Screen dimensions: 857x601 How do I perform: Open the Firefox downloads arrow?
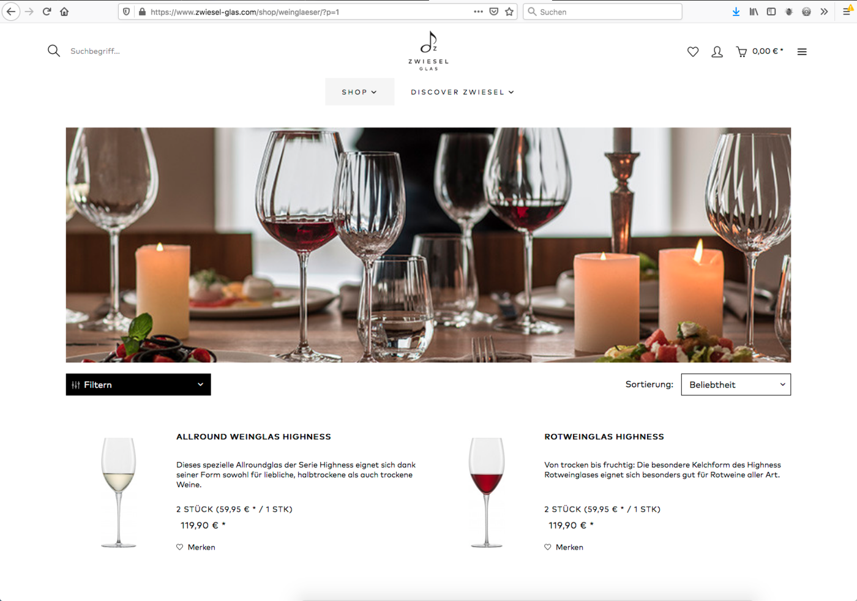[736, 12]
